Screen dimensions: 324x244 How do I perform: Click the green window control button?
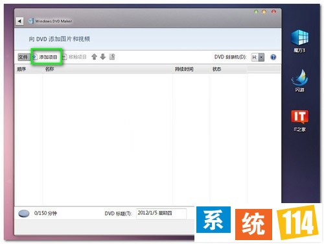click(256, 12)
